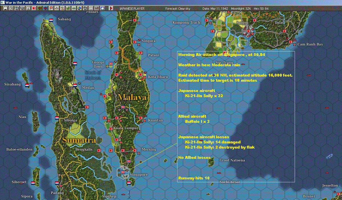The height and width of the screenshot is (200, 342).
Task: Click the 'Moonlight: 32%' status text
Action: click(x=241, y=9)
